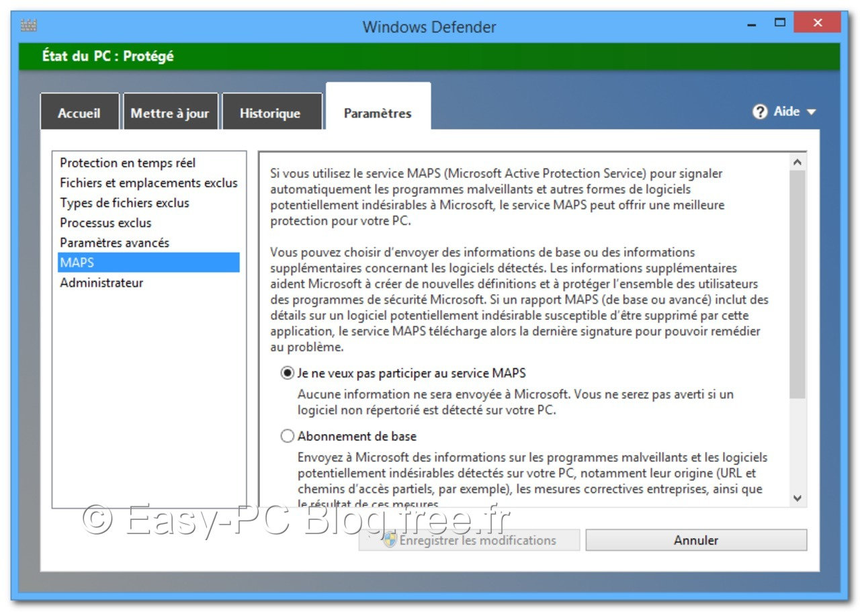Screen dimensions: 860x612
Task: Select MAPS in the settings list
Action: point(148,263)
